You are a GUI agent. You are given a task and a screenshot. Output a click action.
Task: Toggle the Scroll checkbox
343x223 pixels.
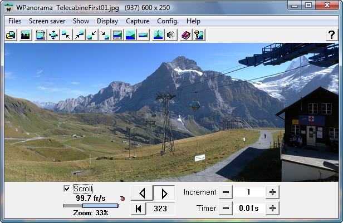point(67,189)
